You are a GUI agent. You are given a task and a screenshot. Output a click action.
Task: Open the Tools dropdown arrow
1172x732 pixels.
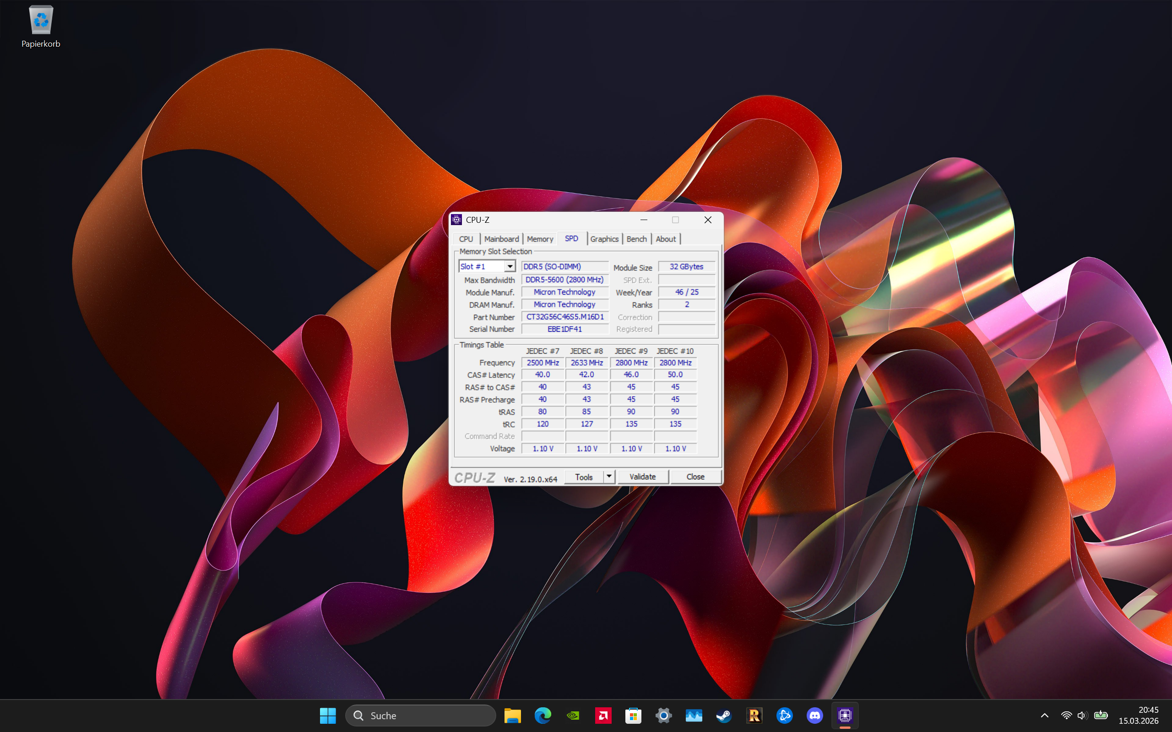(609, 476)
